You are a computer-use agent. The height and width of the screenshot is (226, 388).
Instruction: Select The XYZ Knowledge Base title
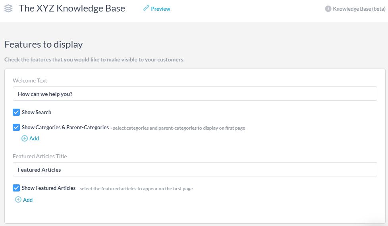[72, 8]
